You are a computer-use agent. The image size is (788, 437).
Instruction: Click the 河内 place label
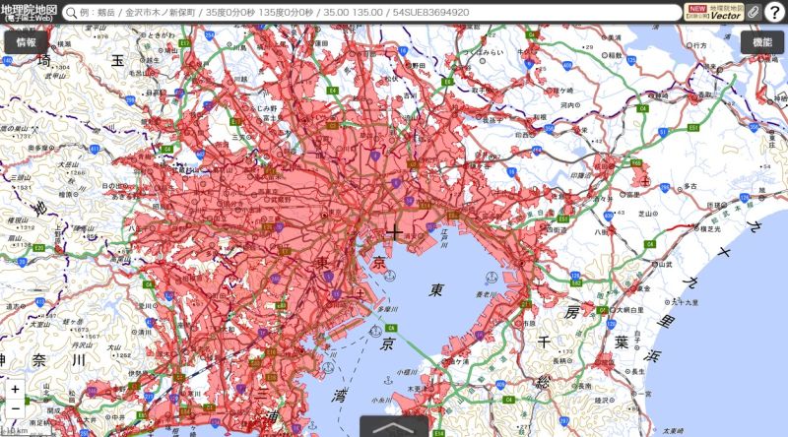[567, 105]
